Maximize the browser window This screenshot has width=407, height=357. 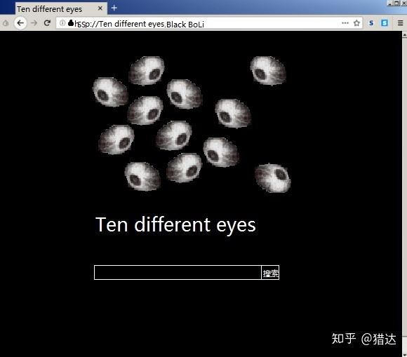click(396, 3)
